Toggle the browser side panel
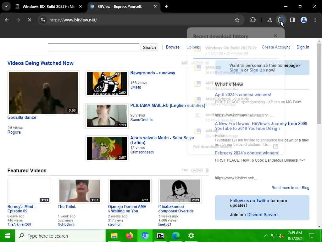 click(292, 20)
